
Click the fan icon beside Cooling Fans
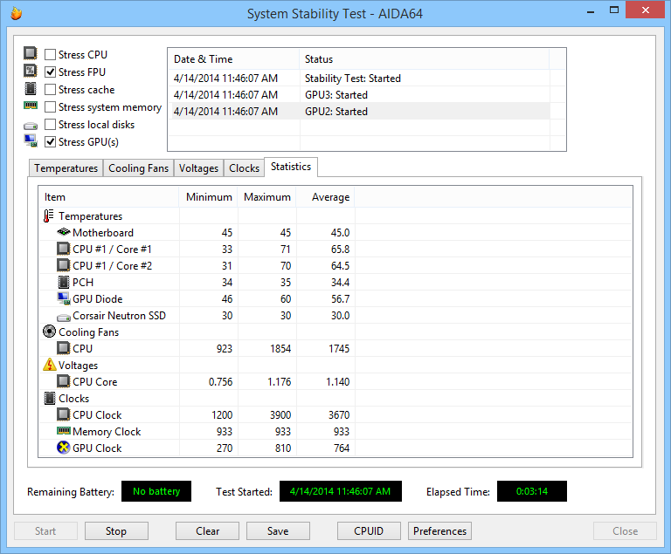49,332
